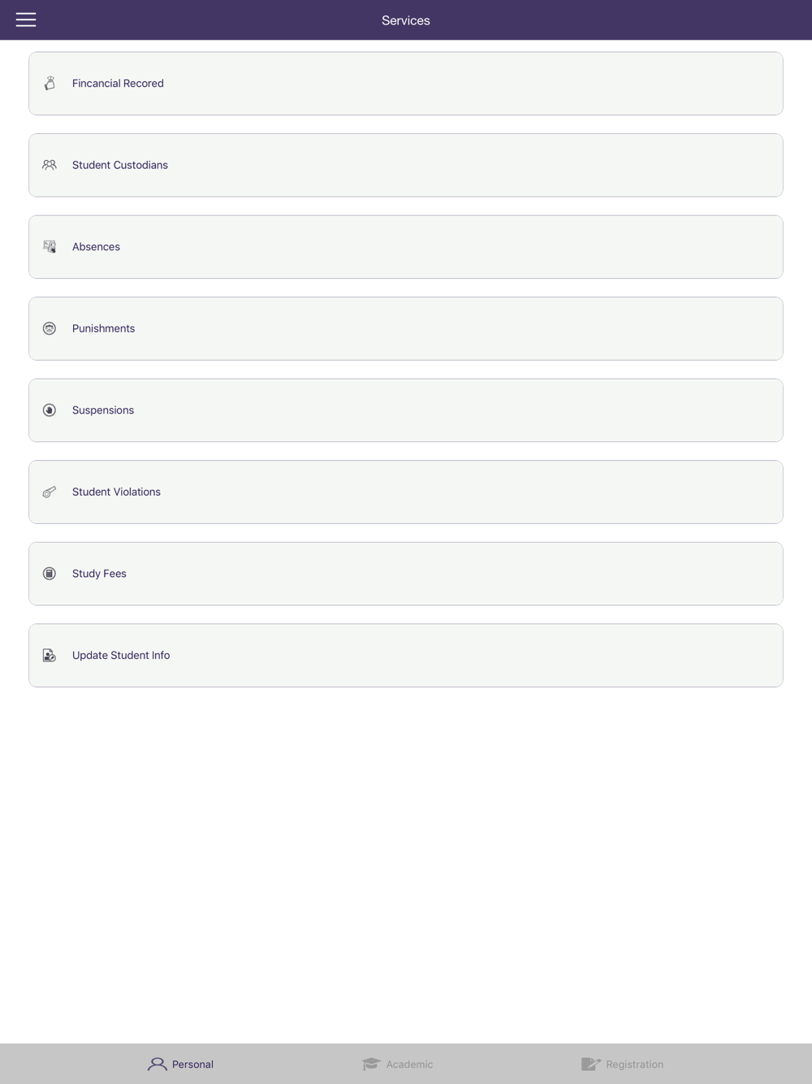Click the Study Fees circular icon
Screen dimensions: 812x1084
[x=50, y=574]
